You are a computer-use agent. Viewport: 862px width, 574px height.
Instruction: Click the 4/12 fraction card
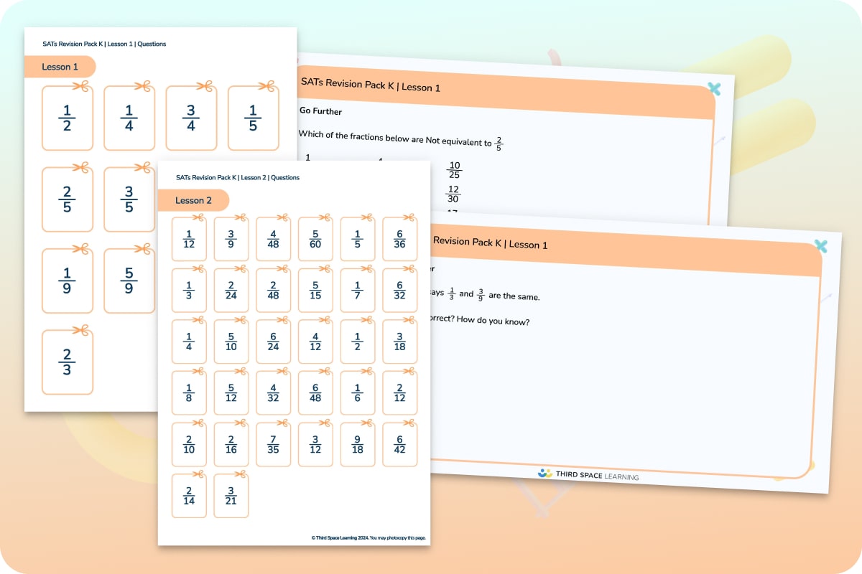(315, 342)
